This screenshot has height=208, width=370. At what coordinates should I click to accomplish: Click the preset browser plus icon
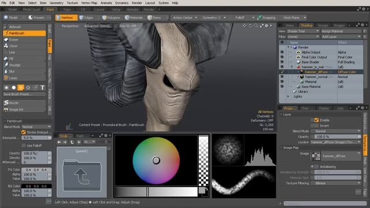tap(79, 142)
